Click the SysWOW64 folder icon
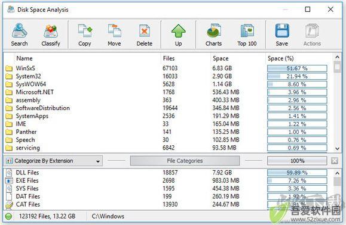Screen dimensions: 346x225 [9, 84]
